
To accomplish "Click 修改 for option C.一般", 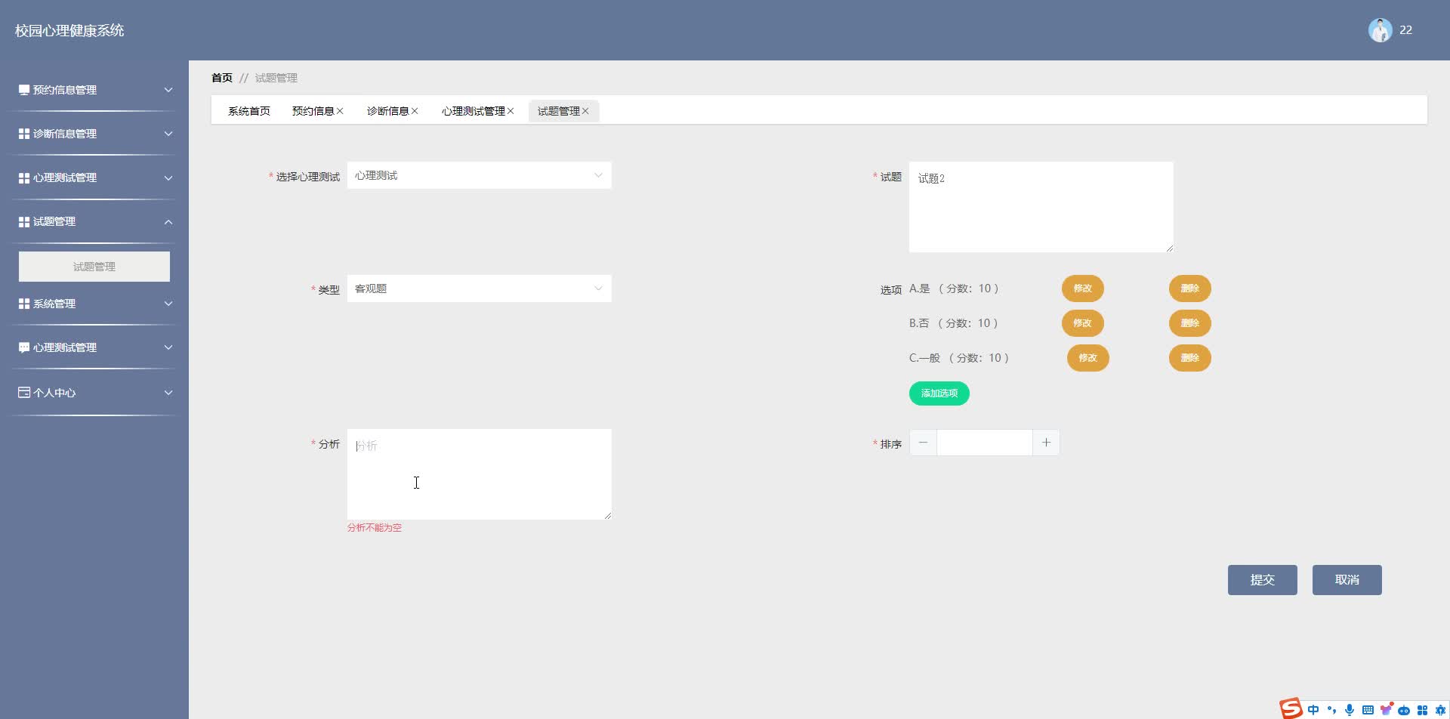I will [1087, 358].
